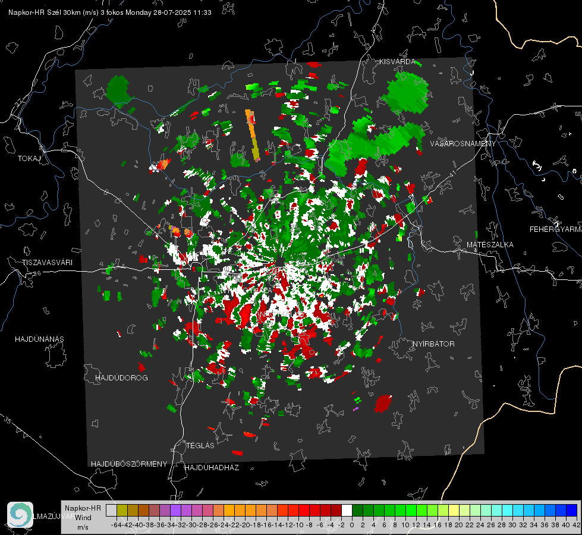This screenshot has height=535, width=582.
Task: Click the legend value '30'
Action: pos(512,525)
